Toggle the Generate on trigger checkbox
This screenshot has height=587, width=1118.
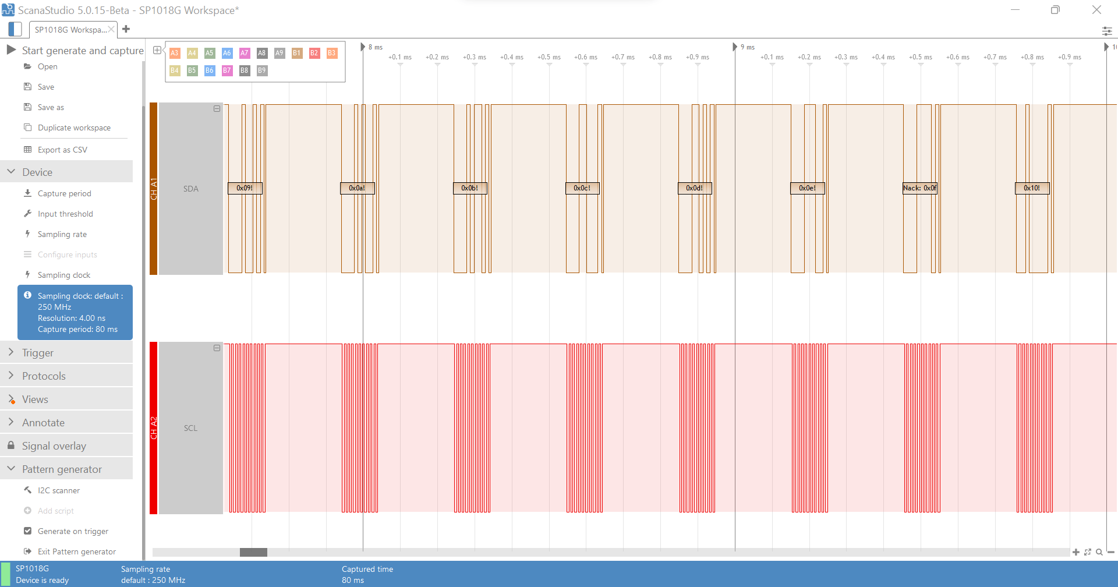click(x=27, y=531)
